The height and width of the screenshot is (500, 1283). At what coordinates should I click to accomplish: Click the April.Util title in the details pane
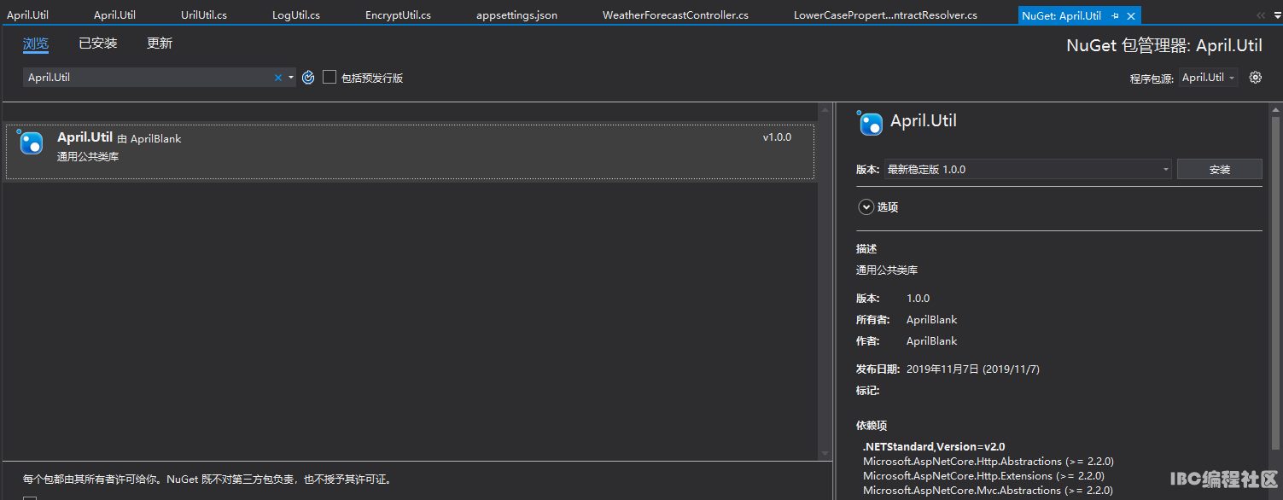[924, 121]
